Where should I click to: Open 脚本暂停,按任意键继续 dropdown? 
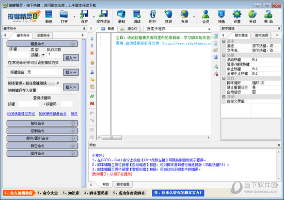(58, 83)
